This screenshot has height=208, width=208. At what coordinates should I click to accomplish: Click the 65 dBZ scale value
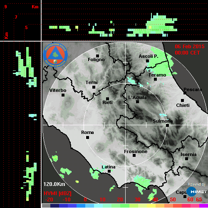click(x=199, y=200)
